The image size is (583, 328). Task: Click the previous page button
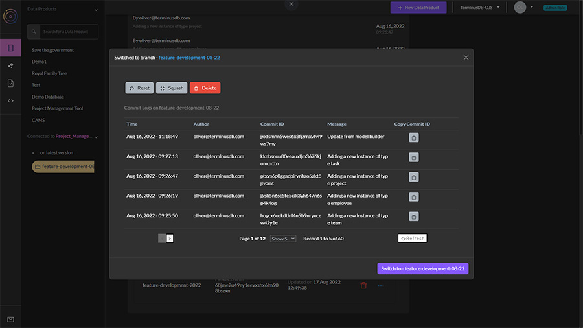pos(162,239)
